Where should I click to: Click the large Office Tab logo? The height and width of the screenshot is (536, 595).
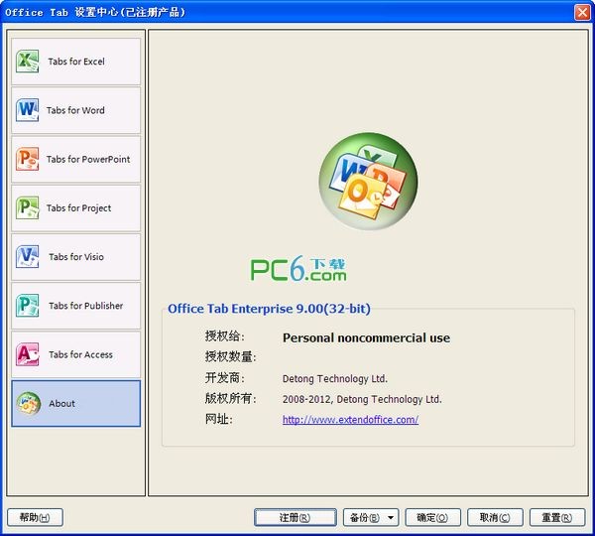coord(368,182)
